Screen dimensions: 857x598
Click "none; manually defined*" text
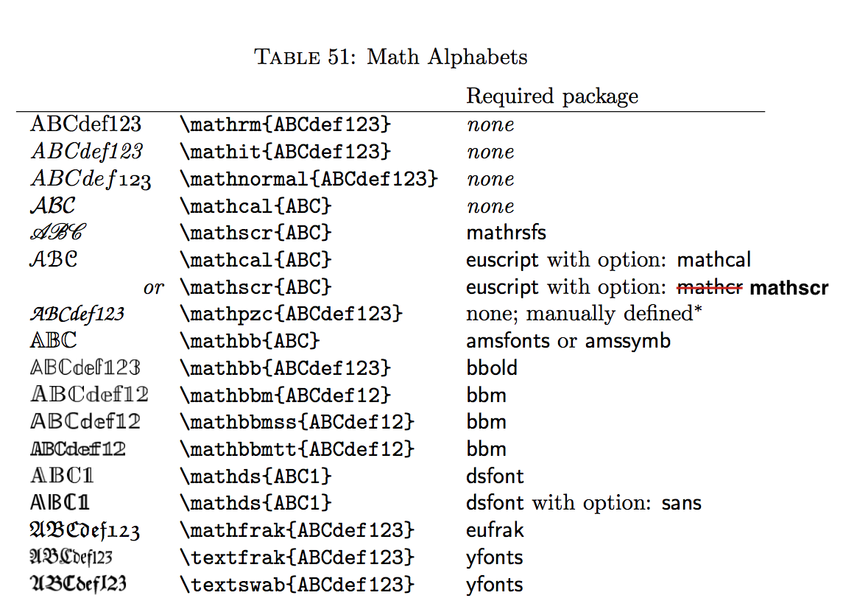(584, 314)
